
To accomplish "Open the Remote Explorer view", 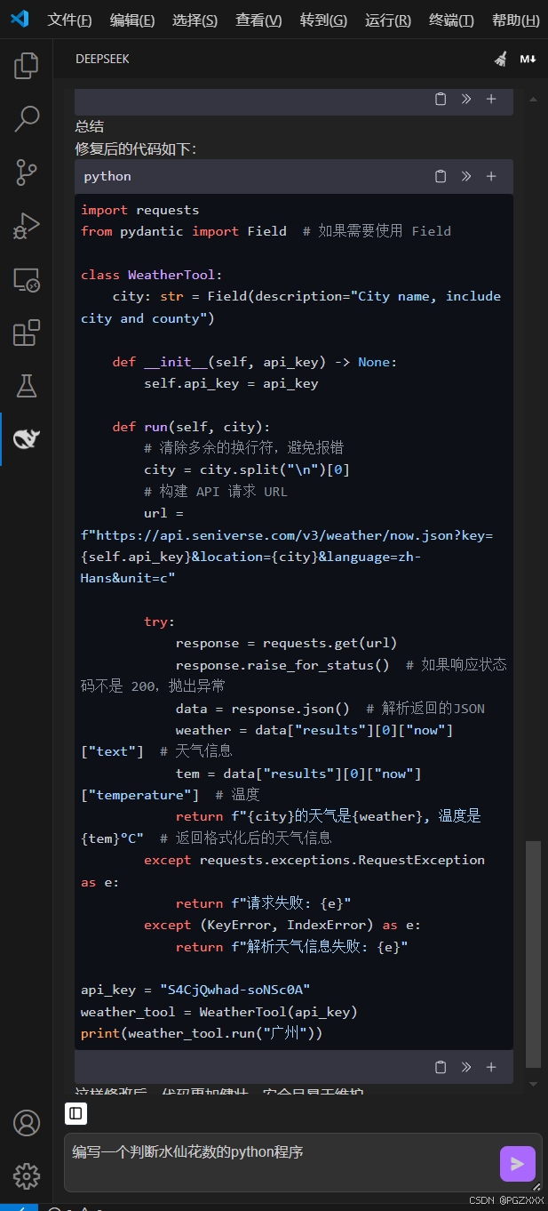I will pyautogui.click(x=27, y=280).
